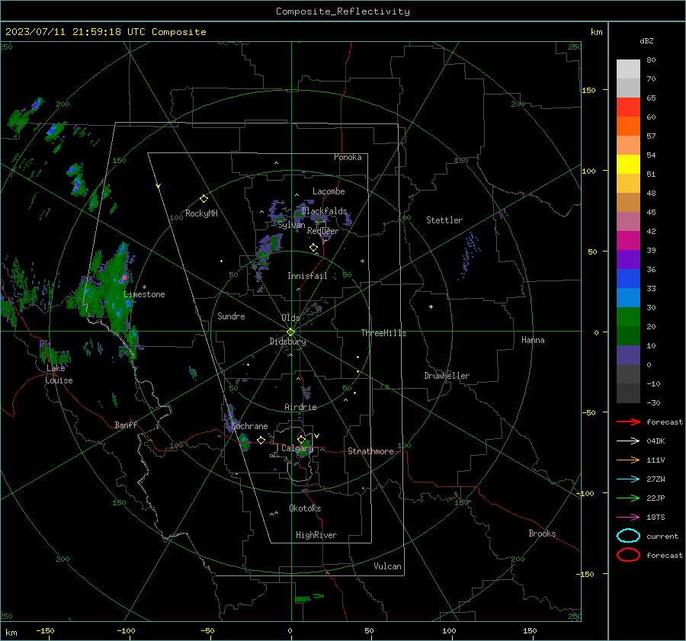Click the Banff label
Screen dimensions: 686x641
pyautogui.click(x=126, y=425)
